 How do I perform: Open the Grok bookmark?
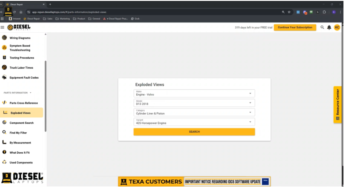pos(135,19)
